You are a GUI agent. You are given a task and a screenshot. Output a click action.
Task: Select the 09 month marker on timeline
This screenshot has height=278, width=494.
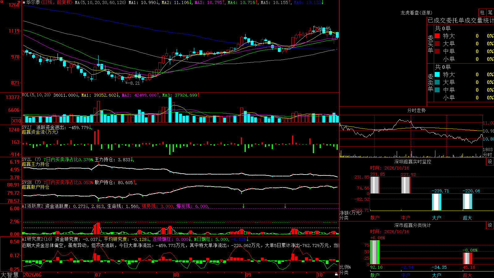pyautogui.click(x=248, y=275)
